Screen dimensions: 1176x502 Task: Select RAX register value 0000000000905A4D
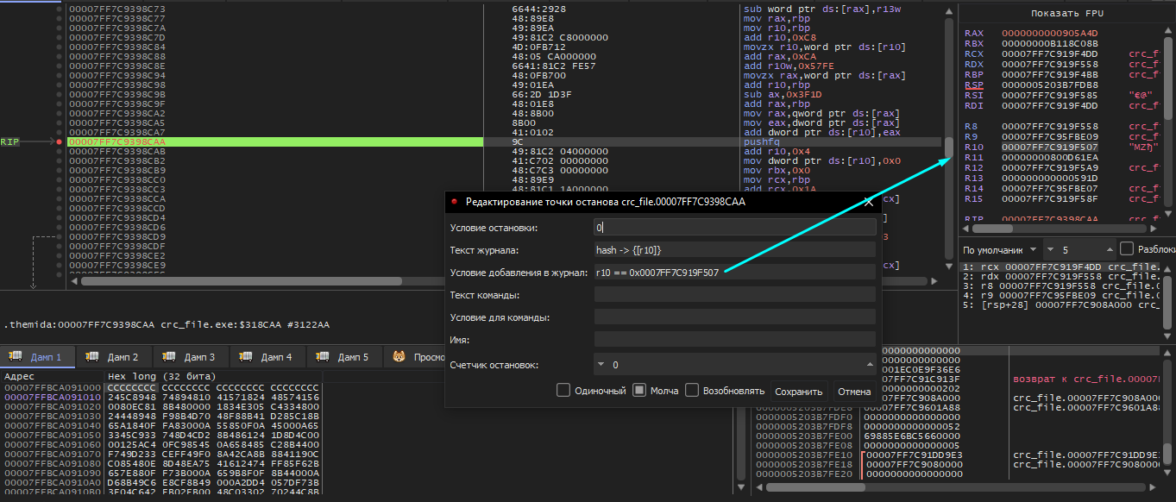point(1050,33)
